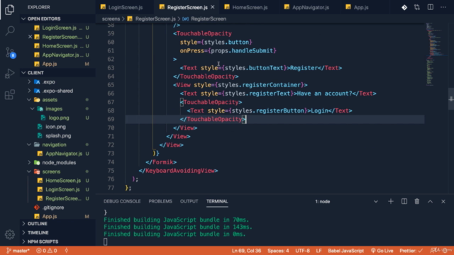Open errors and warnings count in status bar

click(46, 251)
